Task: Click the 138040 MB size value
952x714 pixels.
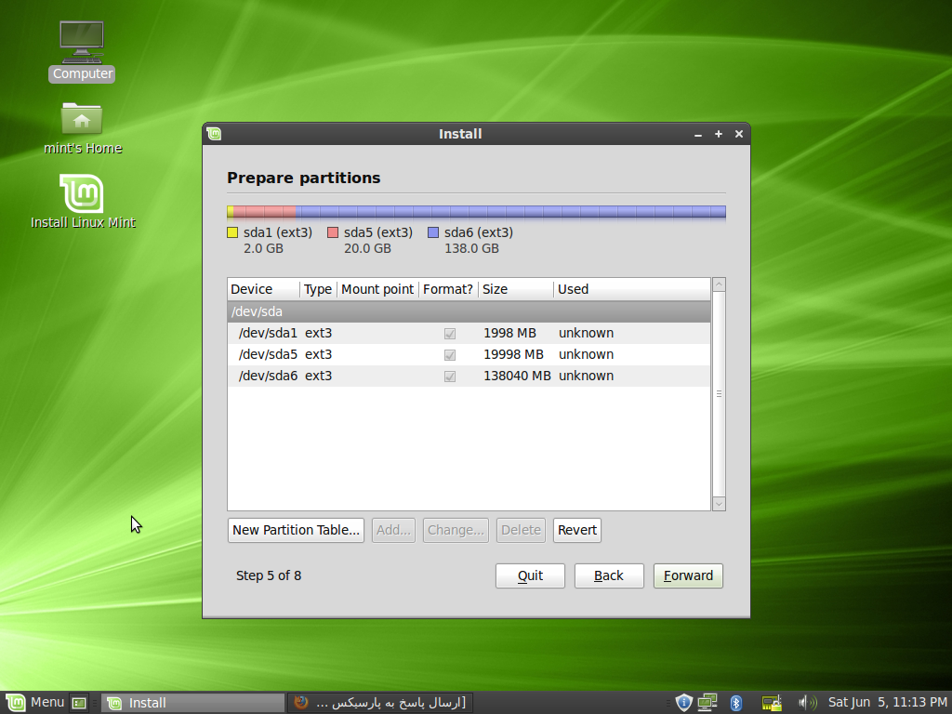Action: pyautogui.click(x=517, y=376)
